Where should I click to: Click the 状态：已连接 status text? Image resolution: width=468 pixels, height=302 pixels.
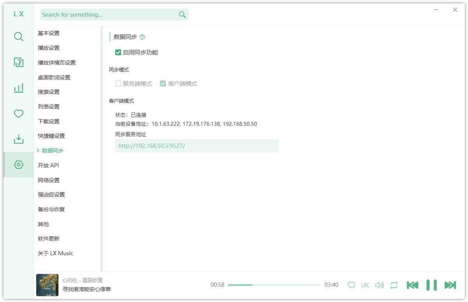[131, 115]
